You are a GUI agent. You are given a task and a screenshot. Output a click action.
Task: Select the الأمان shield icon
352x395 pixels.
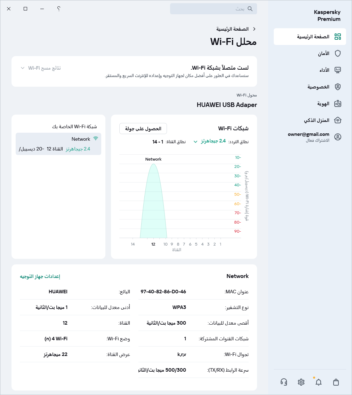click(x=338, y=53)
